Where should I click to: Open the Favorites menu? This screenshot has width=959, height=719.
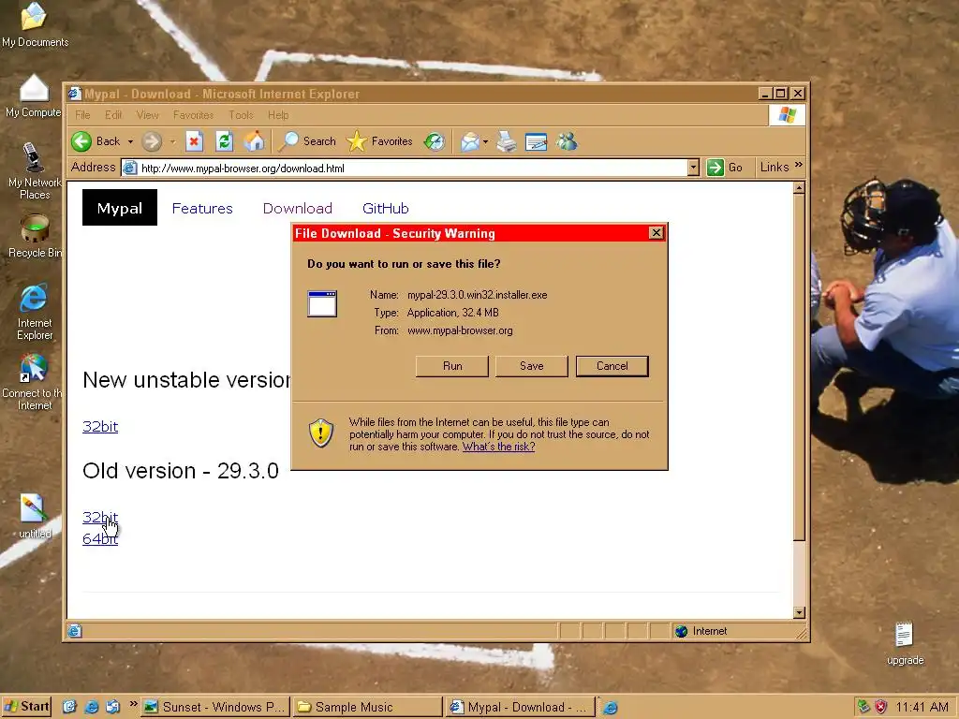pyautogui.click(x=193, y=115)
